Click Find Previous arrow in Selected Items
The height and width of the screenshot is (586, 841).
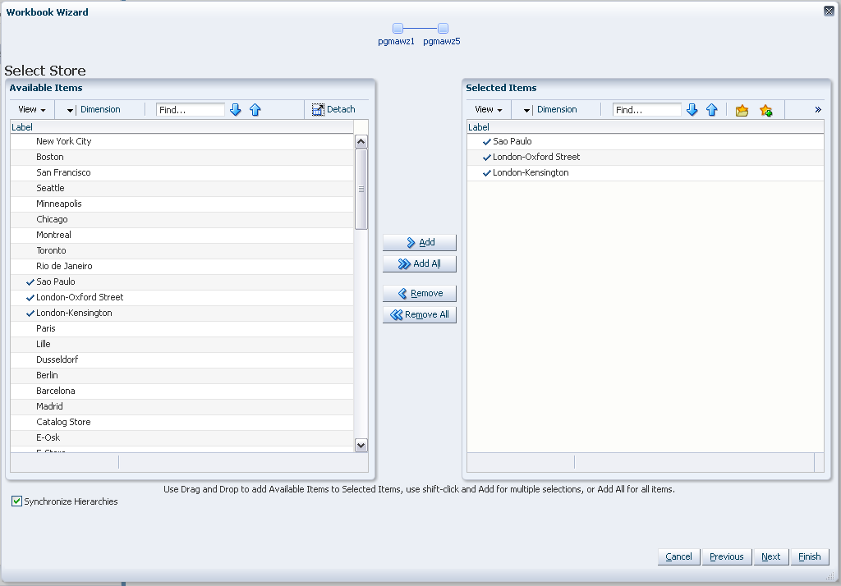(x=712, y=110)
